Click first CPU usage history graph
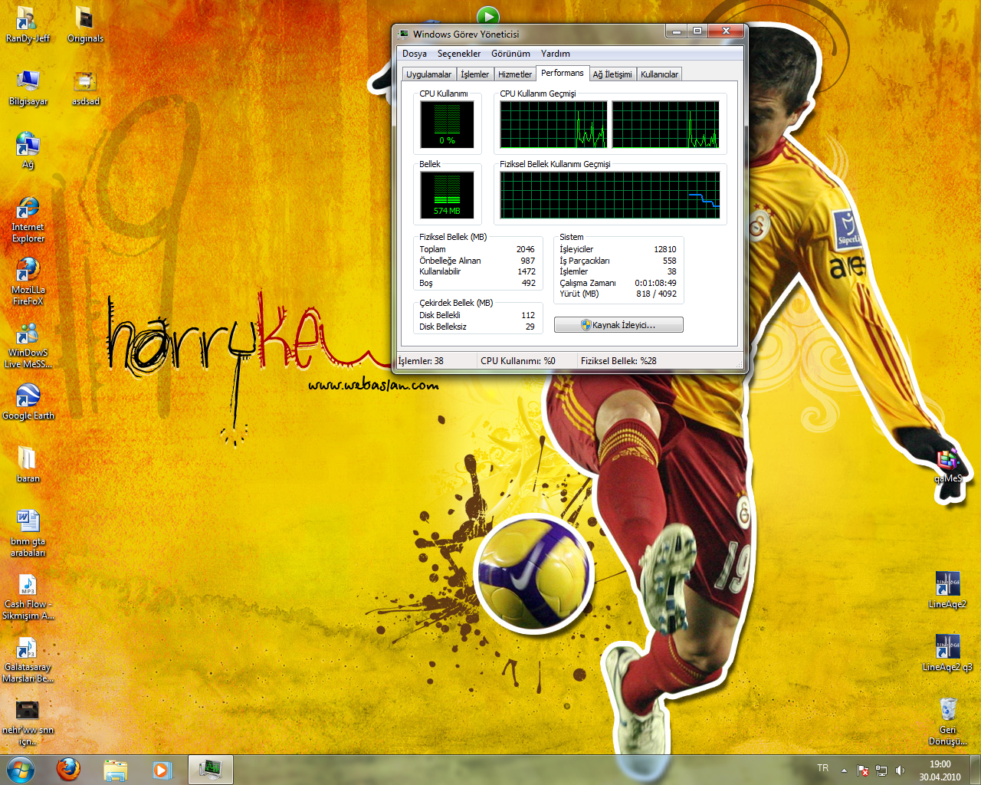Screen dimensions: 981x785 coord(553,124)
